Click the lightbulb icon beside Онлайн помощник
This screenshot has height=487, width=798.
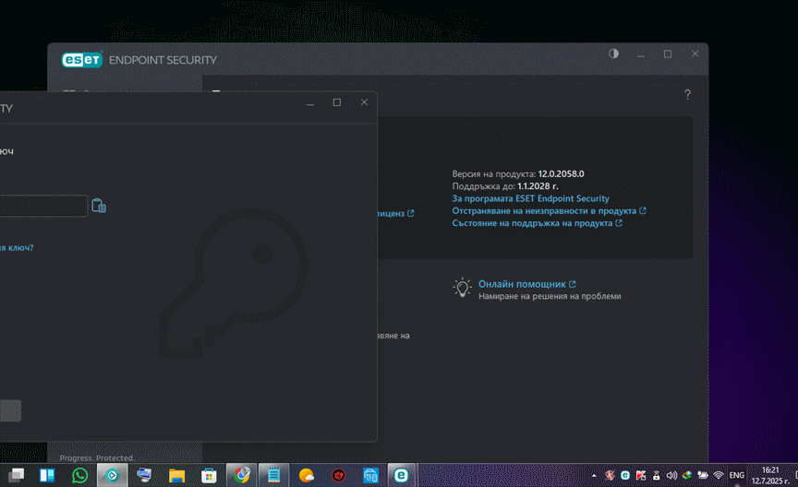pos(462,288)
